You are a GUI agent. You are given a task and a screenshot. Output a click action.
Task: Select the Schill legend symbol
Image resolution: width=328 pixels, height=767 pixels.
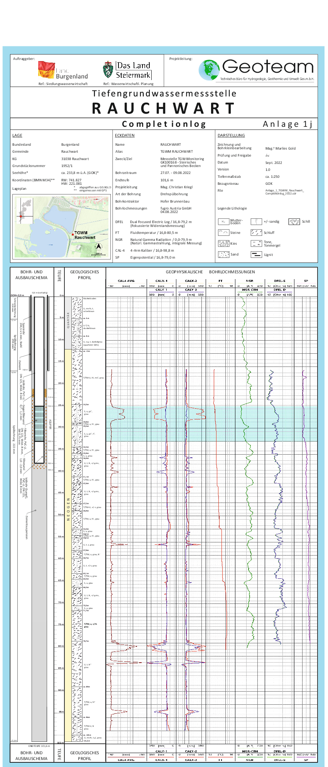click(x=294, y=222)
